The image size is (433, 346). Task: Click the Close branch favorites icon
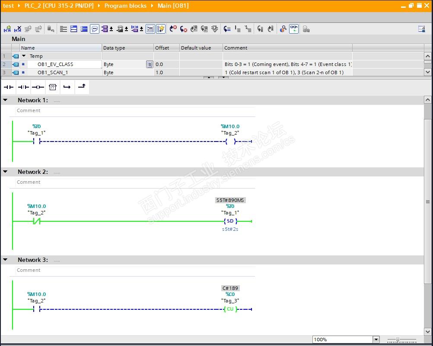[82, 87]
